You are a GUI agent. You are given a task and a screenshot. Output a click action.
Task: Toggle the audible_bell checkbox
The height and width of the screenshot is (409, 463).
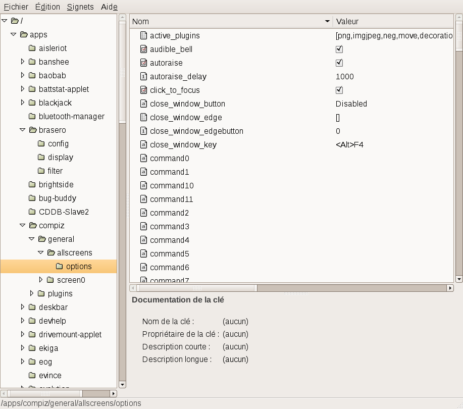(x=339, y=49)
